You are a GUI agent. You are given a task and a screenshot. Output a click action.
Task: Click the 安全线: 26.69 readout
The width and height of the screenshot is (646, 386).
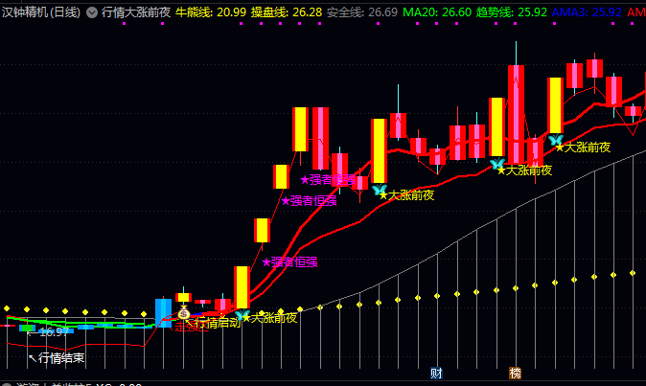click(x=362, y=12)
